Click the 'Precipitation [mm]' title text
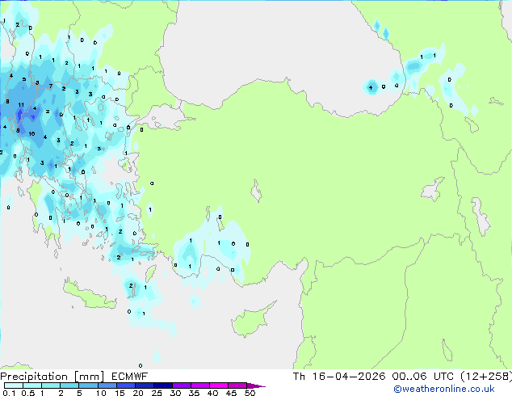This screenshot has width=512, height=396. point(52,377)
